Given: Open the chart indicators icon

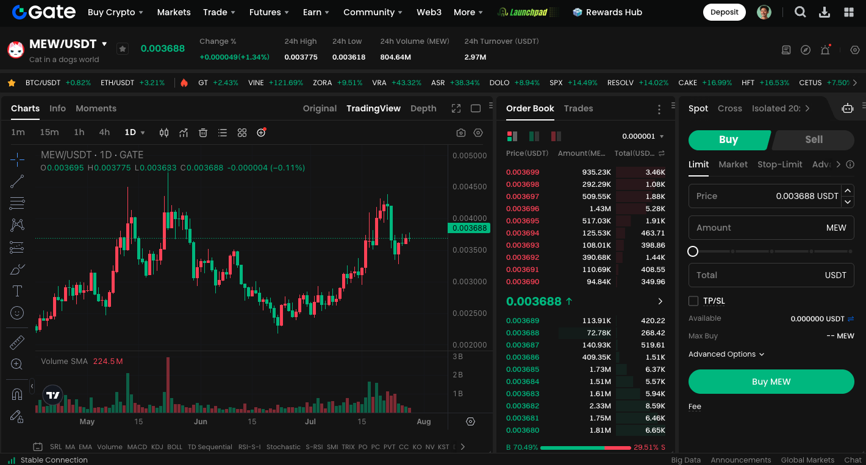Looking at the screenshot, I should 184,133.
